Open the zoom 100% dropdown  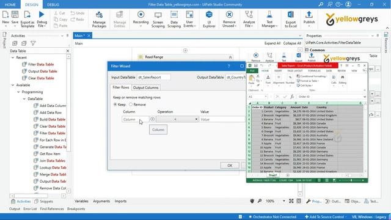[283, 201]
